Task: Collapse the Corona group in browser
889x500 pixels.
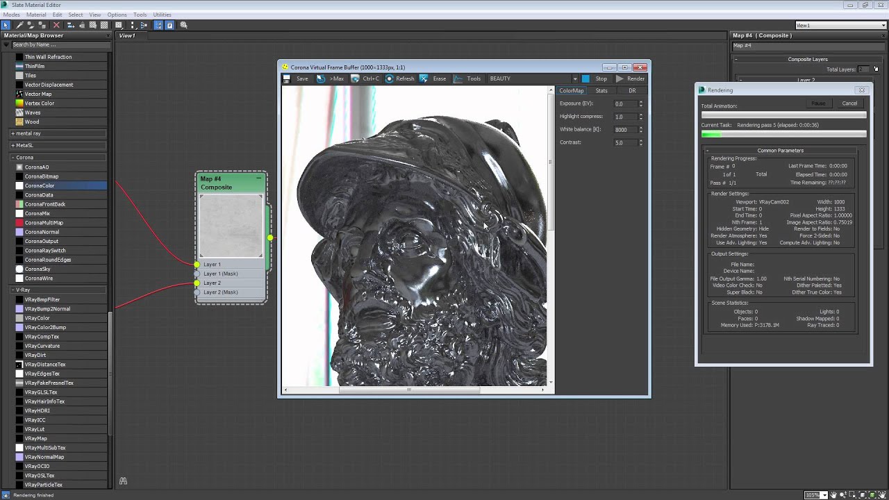Action: click(x=13, y=158)
